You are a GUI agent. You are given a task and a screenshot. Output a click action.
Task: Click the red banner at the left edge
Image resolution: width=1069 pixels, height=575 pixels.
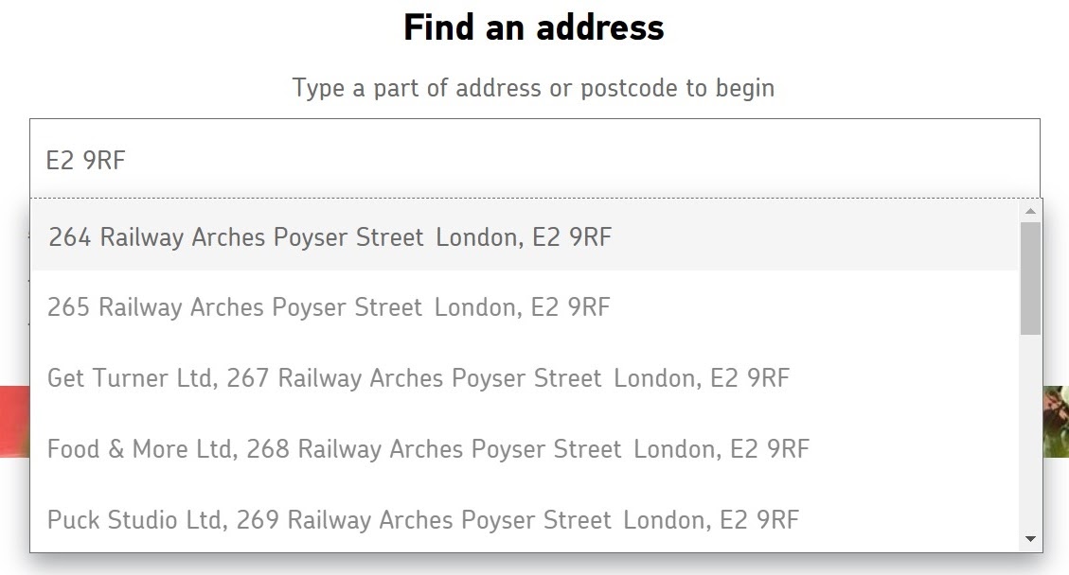click(x=14, y=421)
